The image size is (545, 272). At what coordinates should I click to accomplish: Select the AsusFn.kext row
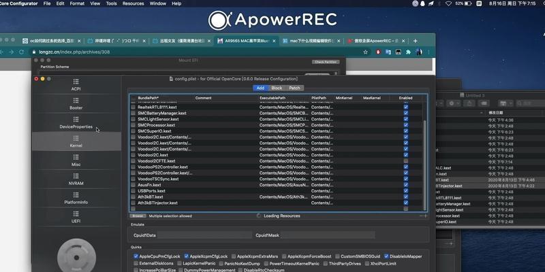click(x=277, y=185)
